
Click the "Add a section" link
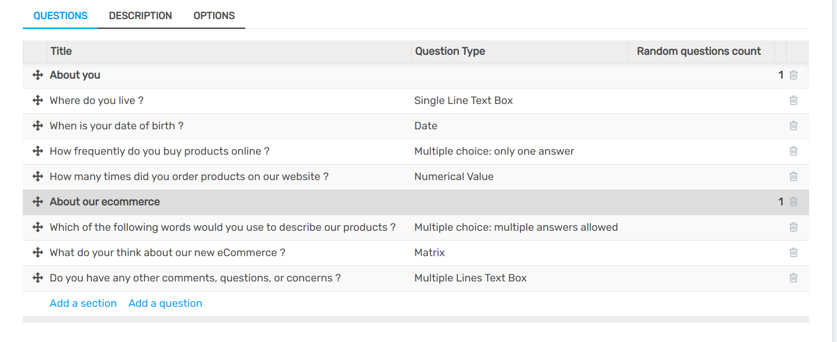(x=83, y=303)
